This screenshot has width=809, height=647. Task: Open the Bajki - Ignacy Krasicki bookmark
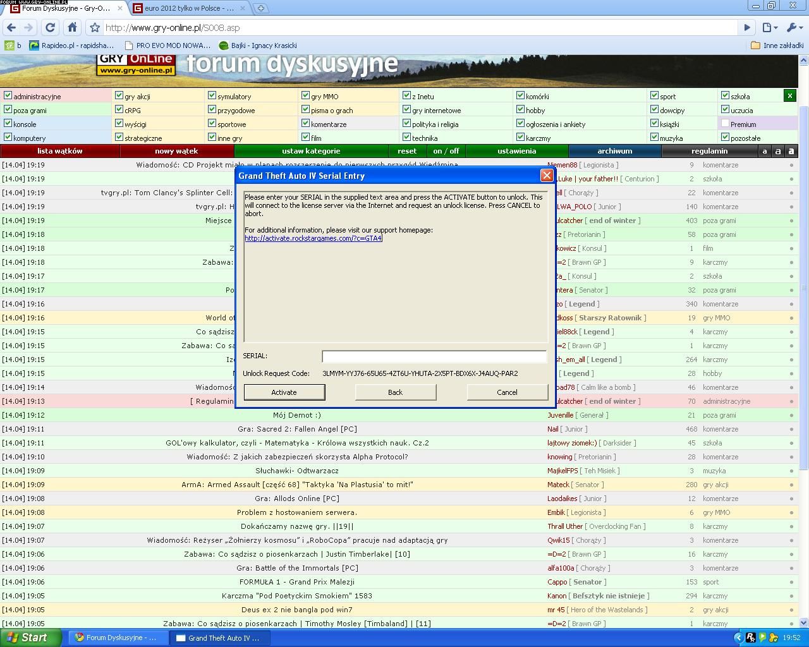[258, 45]
